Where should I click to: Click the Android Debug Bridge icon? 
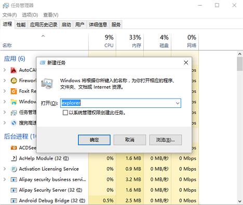click(14, 201)
